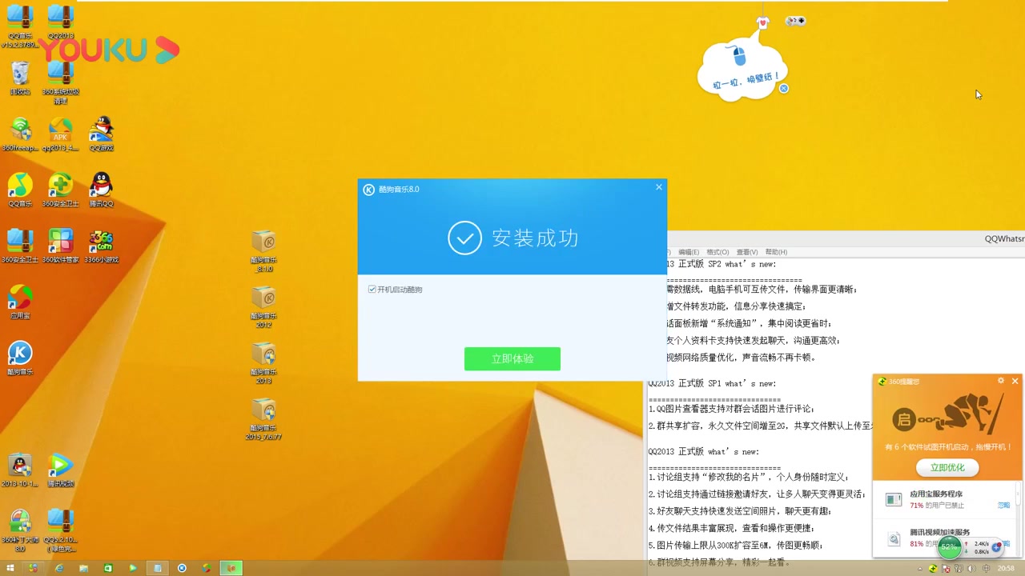Select the 酷狗音乐 2015_7.6.77 installer package
The height and width of the screenshot is (576, 1025).
tap(263, 419)
